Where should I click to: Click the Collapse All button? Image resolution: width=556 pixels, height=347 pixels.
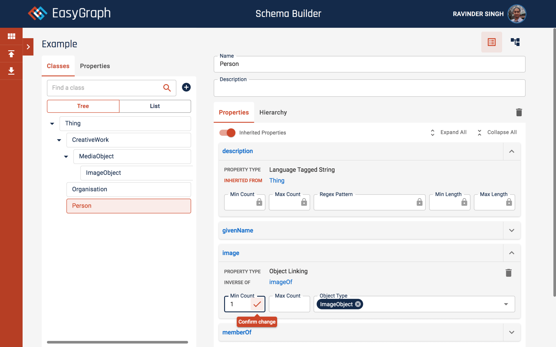497,132
